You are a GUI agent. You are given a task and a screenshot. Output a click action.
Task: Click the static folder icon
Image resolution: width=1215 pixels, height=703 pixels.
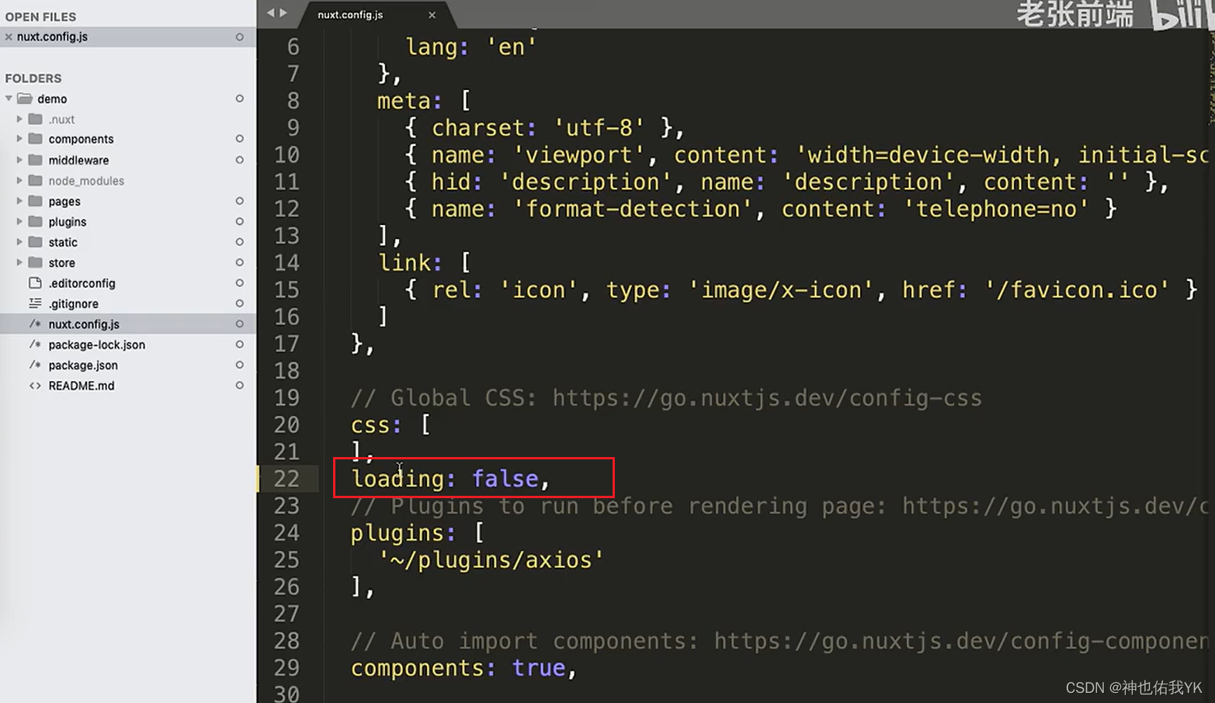coord(35,242)
